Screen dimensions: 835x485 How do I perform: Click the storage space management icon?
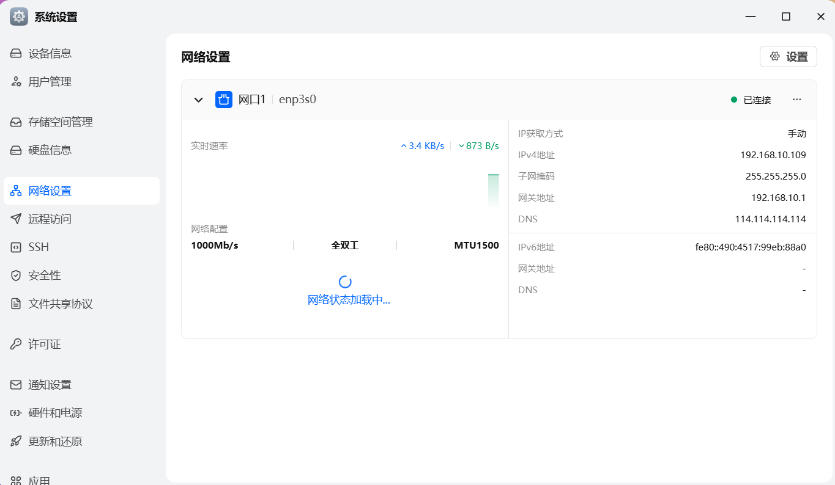click(x=16, y=122)
